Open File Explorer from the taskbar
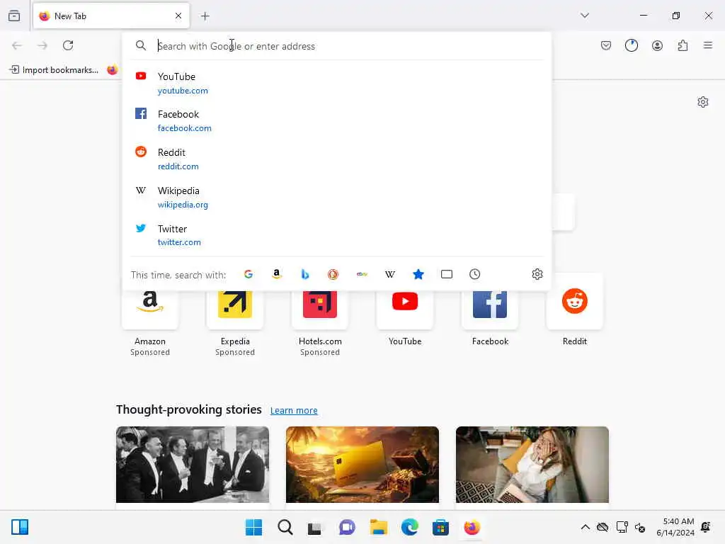Viewport: 725px width, 544px height. [x=379, y=527]
